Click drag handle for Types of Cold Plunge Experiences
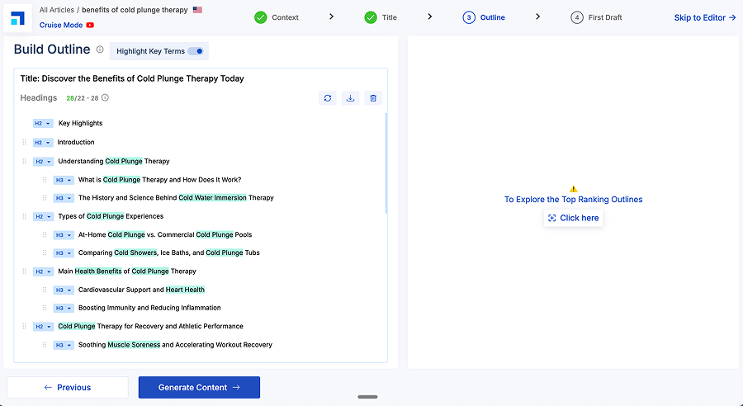 (24, 216)
